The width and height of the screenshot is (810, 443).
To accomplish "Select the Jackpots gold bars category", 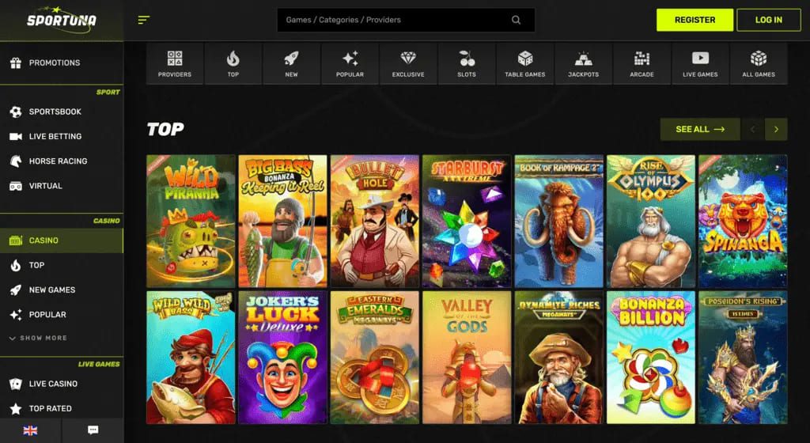I will pyautogui.click(x=583, y=63).
